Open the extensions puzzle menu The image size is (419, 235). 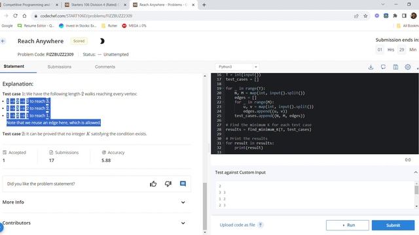click(x=395, y=16)
